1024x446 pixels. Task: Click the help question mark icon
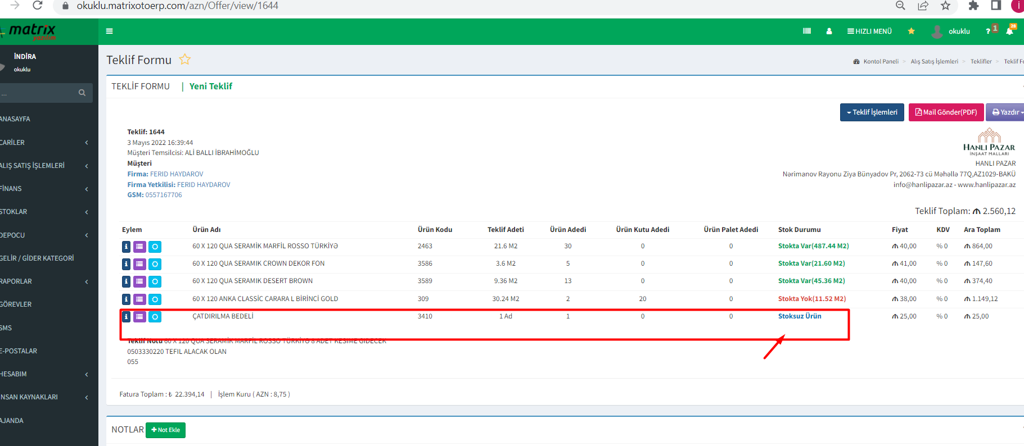coord(988,31)
